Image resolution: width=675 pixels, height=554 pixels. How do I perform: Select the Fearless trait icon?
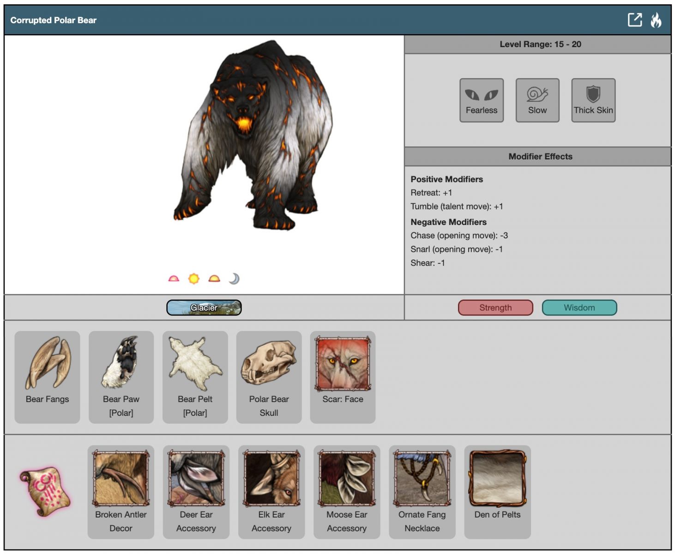point(481,100)
